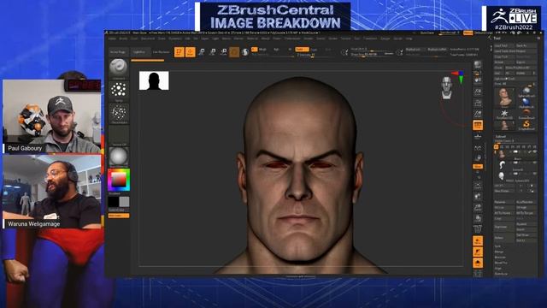
Task: Select the SphereBrush tool thumbnail
Action: click(x=526, y=92)
